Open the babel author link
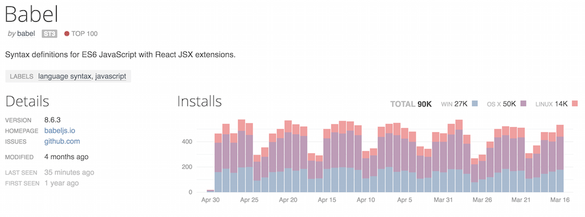This screenshot has height=217, width=585. coord(26,34)
